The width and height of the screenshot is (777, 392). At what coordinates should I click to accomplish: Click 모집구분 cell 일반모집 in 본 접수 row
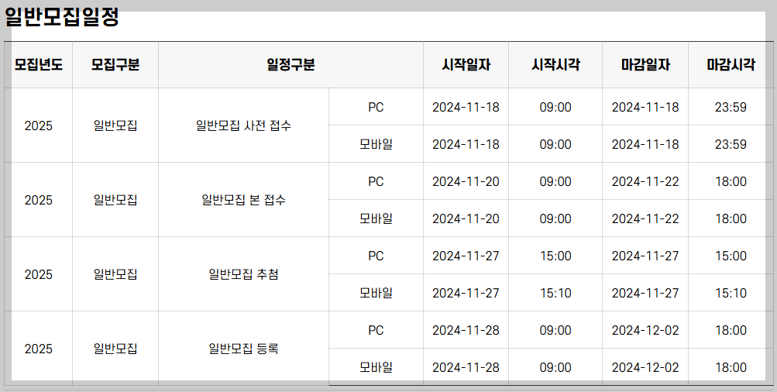(115, 200)
